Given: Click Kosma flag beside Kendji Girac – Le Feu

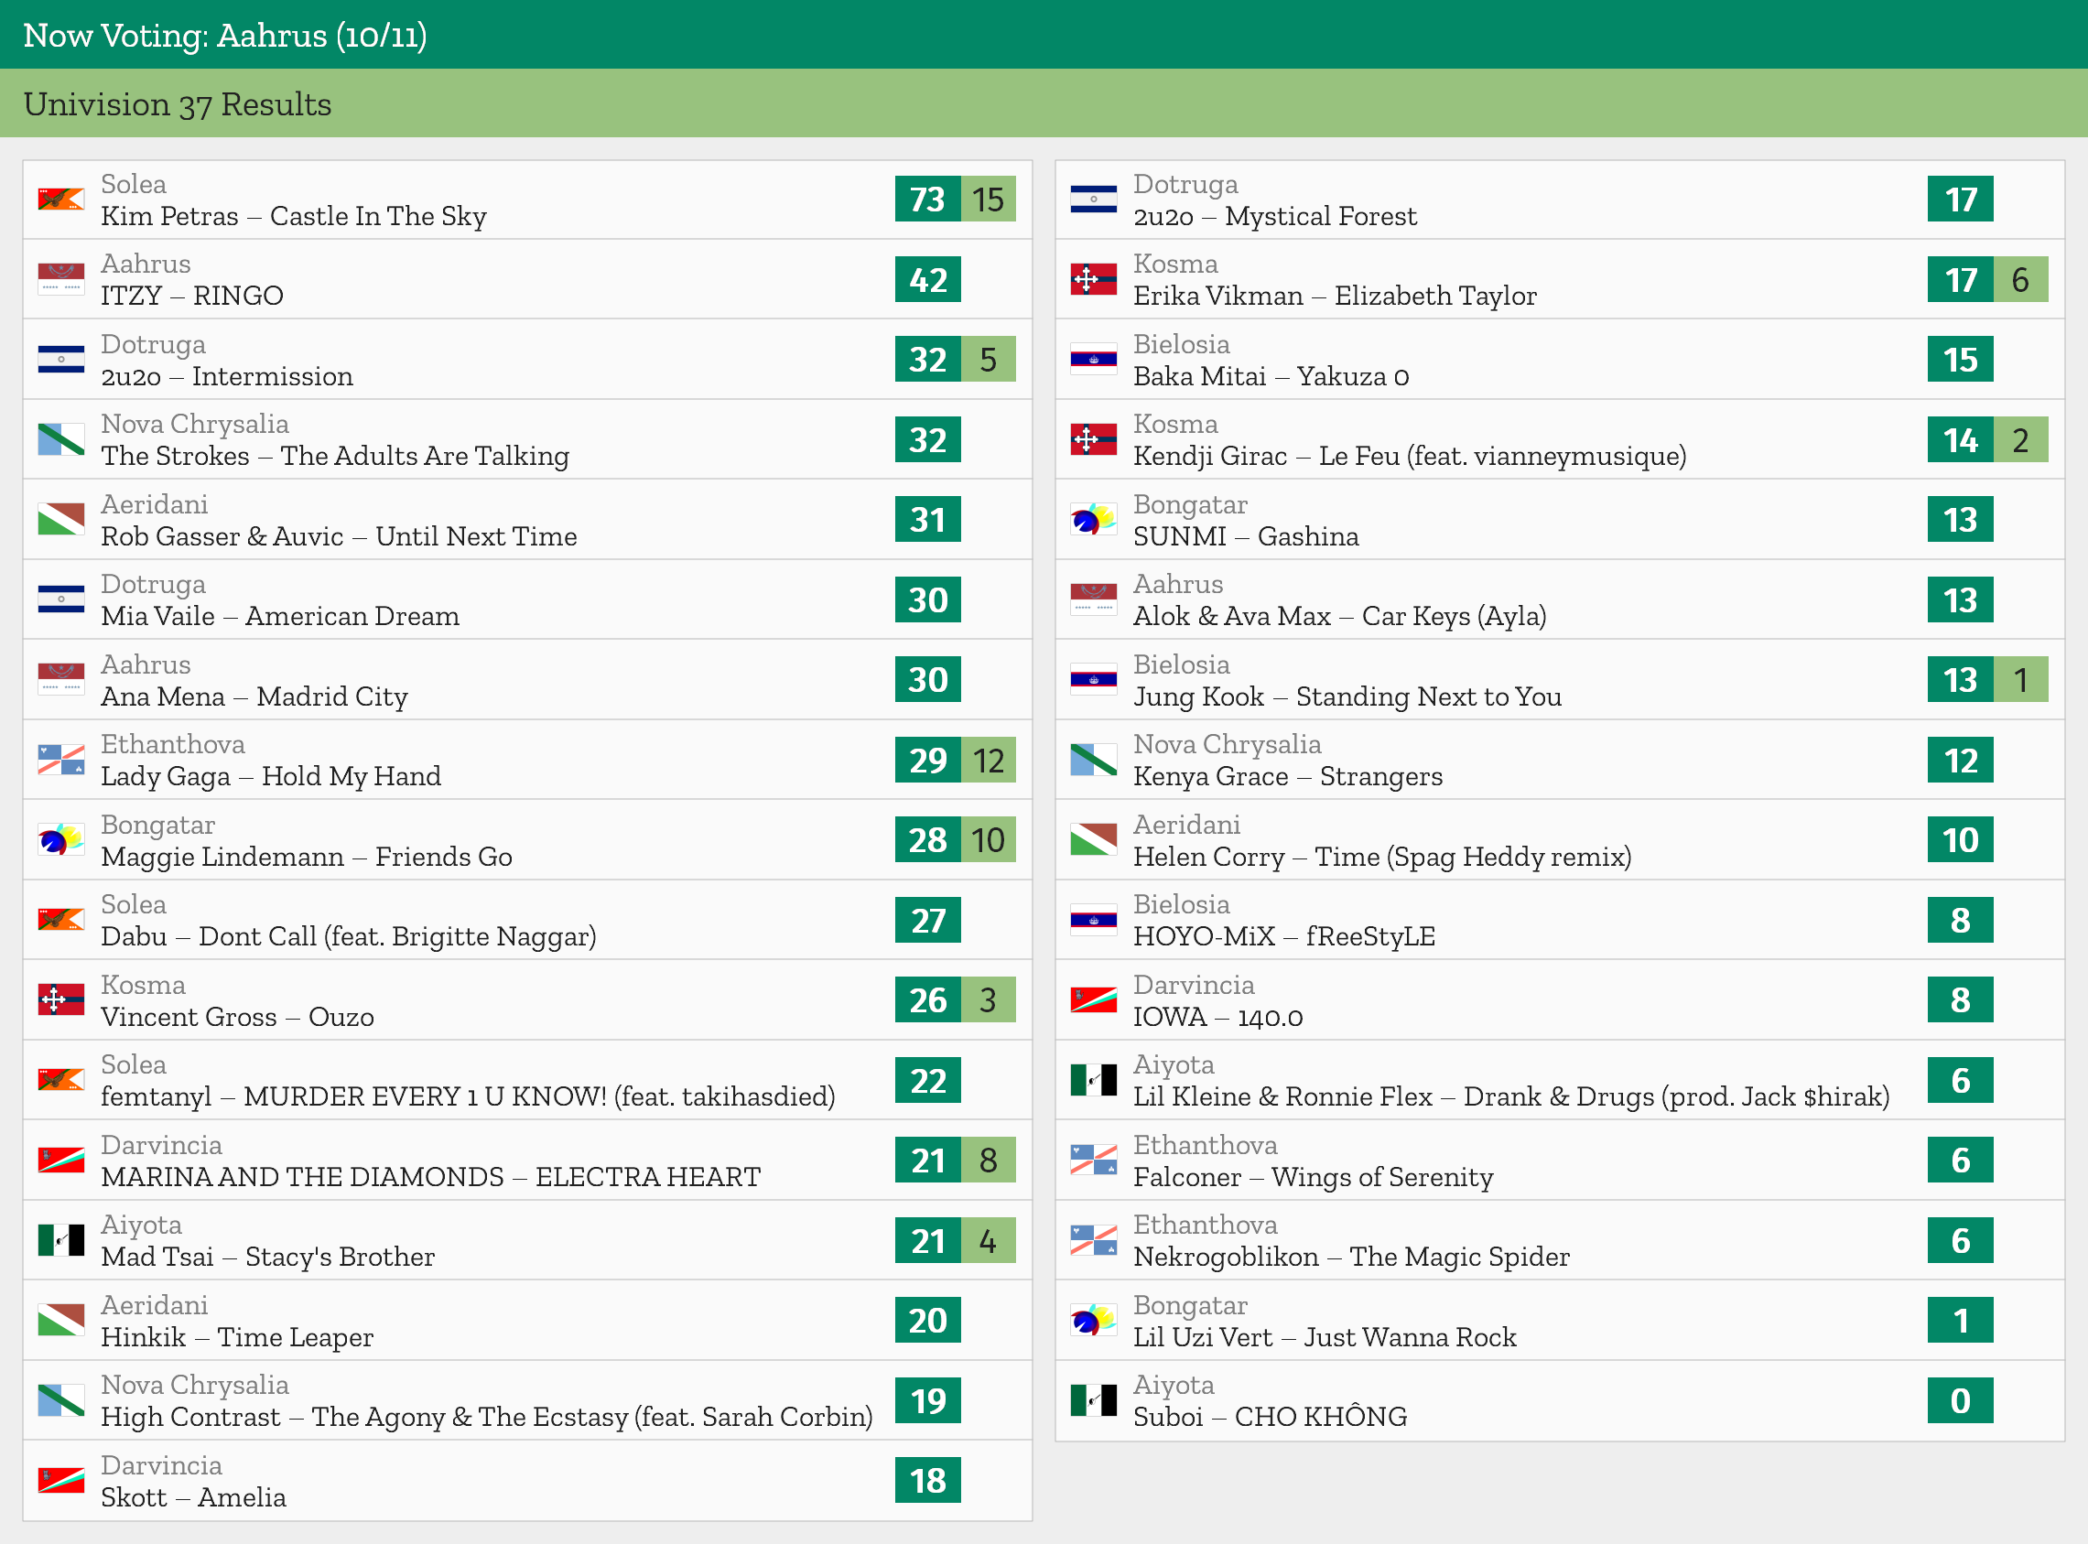Looking at the screenshot, I should [1094, 439].
